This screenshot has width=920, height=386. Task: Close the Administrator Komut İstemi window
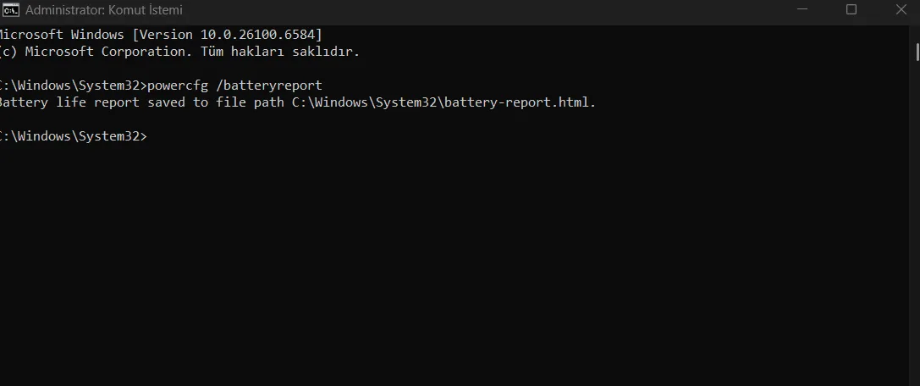[901, 10]
